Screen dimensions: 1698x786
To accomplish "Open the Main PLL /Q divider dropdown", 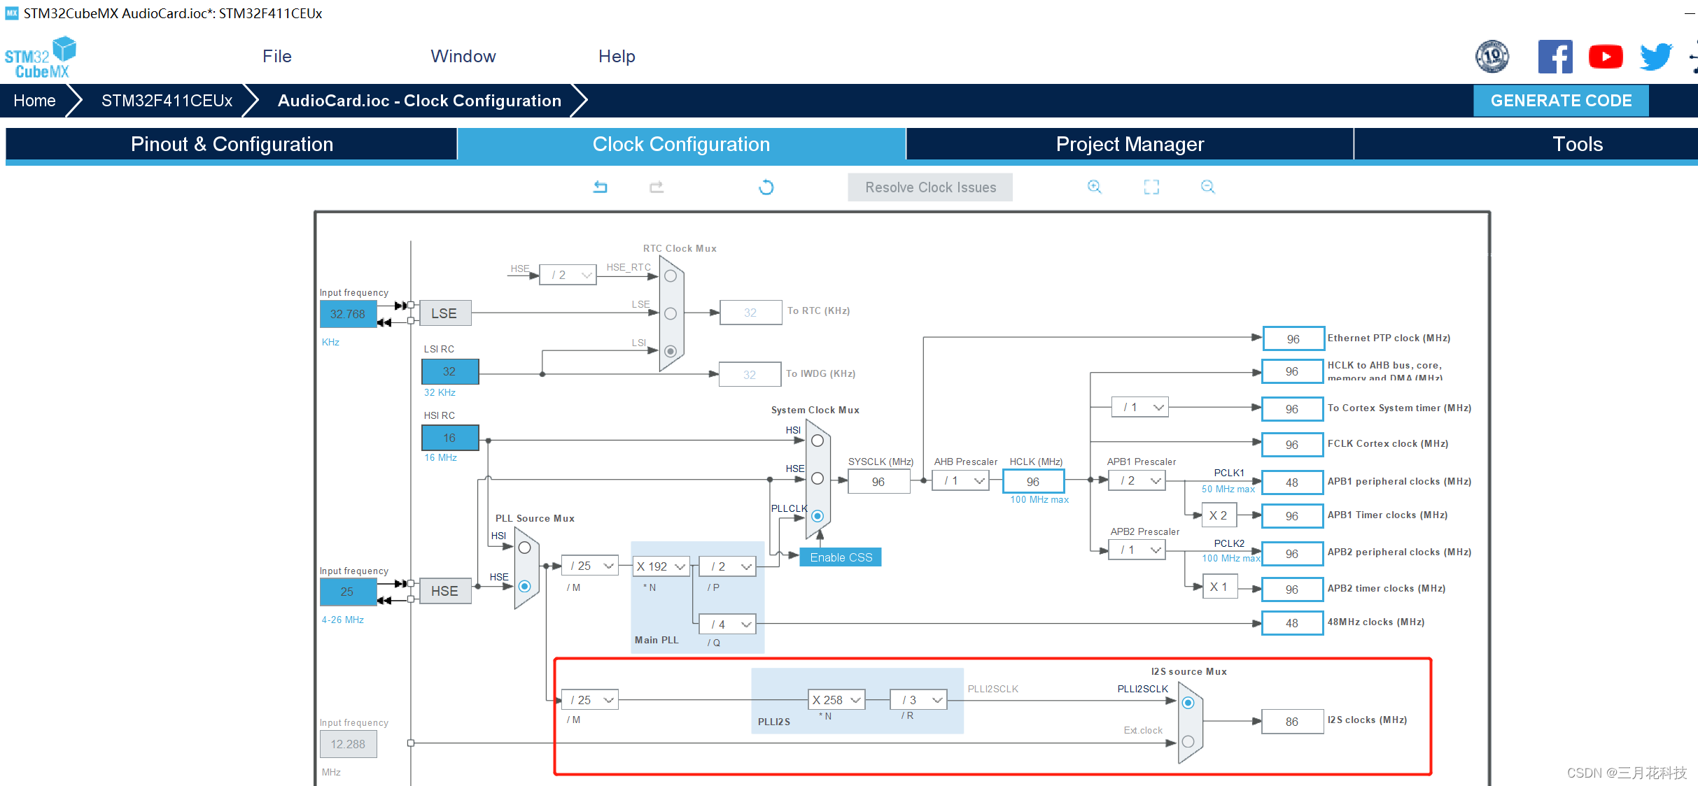I will click(728, 624).
